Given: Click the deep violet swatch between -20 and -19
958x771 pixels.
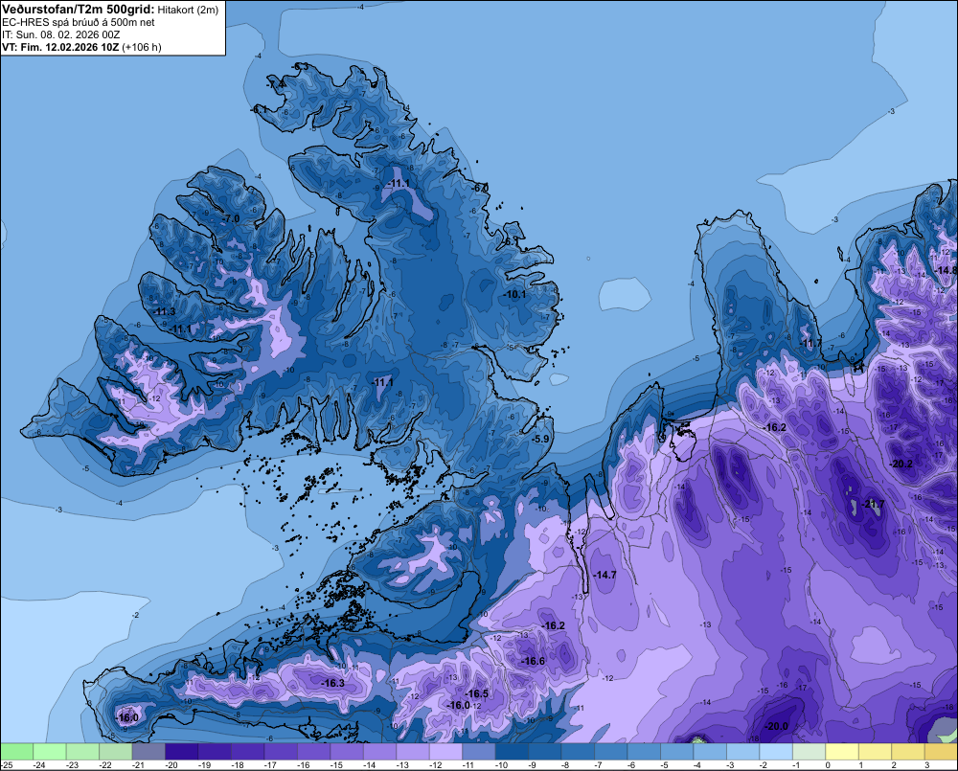Looking at the screenshot, I should coord(181,751).
